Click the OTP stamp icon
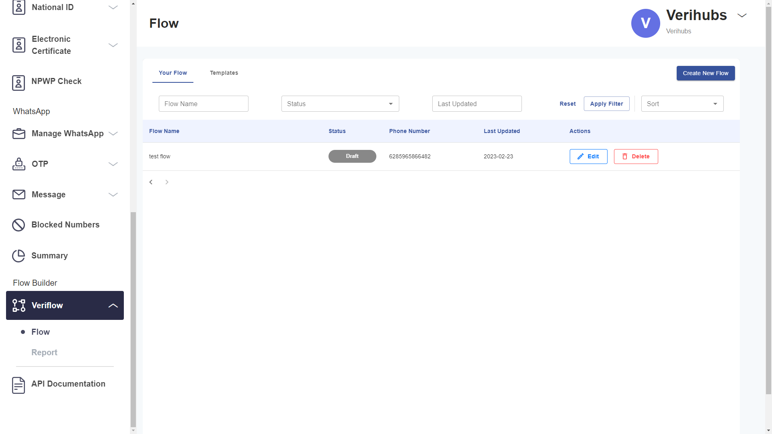This screenshot has width=772, height=434. pyautogui.click(x=18, y=164)
